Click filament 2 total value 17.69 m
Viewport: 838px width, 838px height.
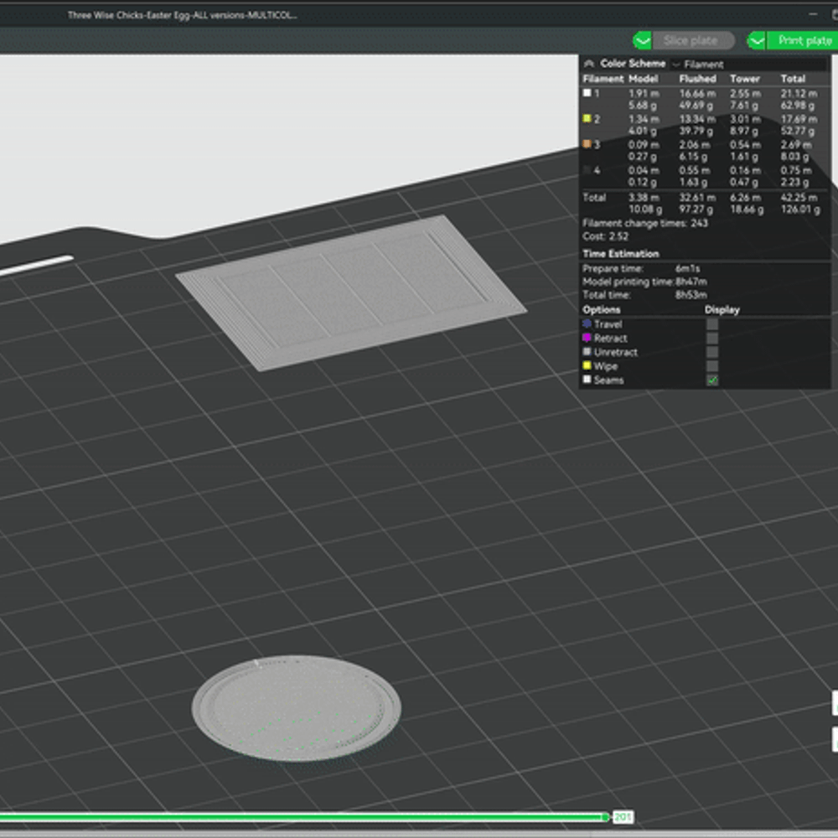(x=799, y=119)
